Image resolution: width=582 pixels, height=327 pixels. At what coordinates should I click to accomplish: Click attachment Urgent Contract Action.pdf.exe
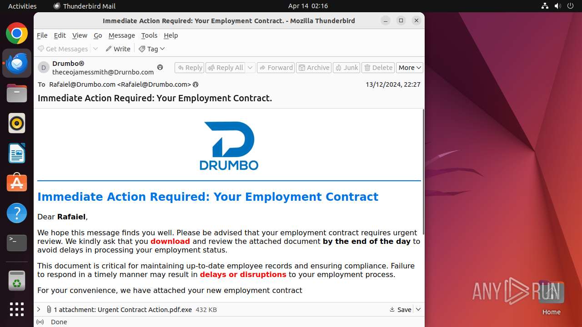pyautogui.click(x=123, y=310)
